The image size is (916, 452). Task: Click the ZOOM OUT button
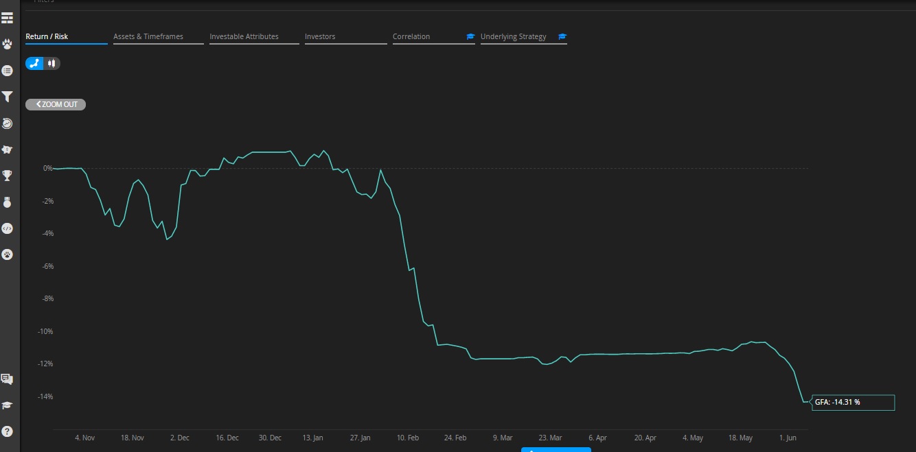tap(56, 104)
